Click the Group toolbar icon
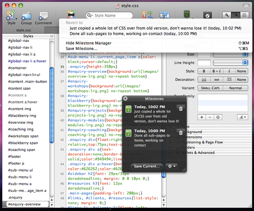This screenshot has height=211, width=254. [x=26, y=16]
